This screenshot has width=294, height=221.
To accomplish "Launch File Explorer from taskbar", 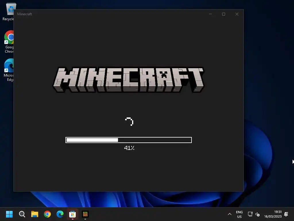I will click(35, 214).
